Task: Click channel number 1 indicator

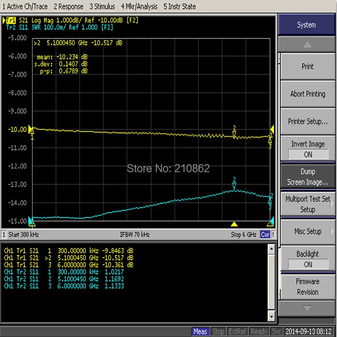Action: pyautogui.click(x=4, y=235)
